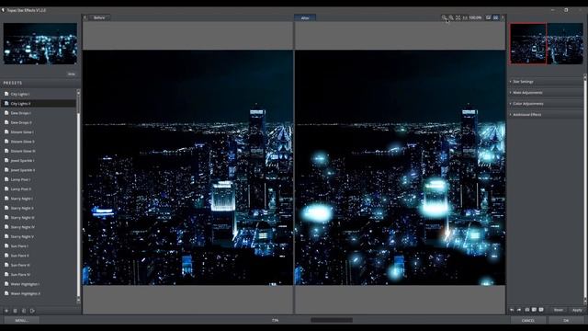Expand the Color Adjustments section
Screen dimensions: 588x331
pos(546,104)
